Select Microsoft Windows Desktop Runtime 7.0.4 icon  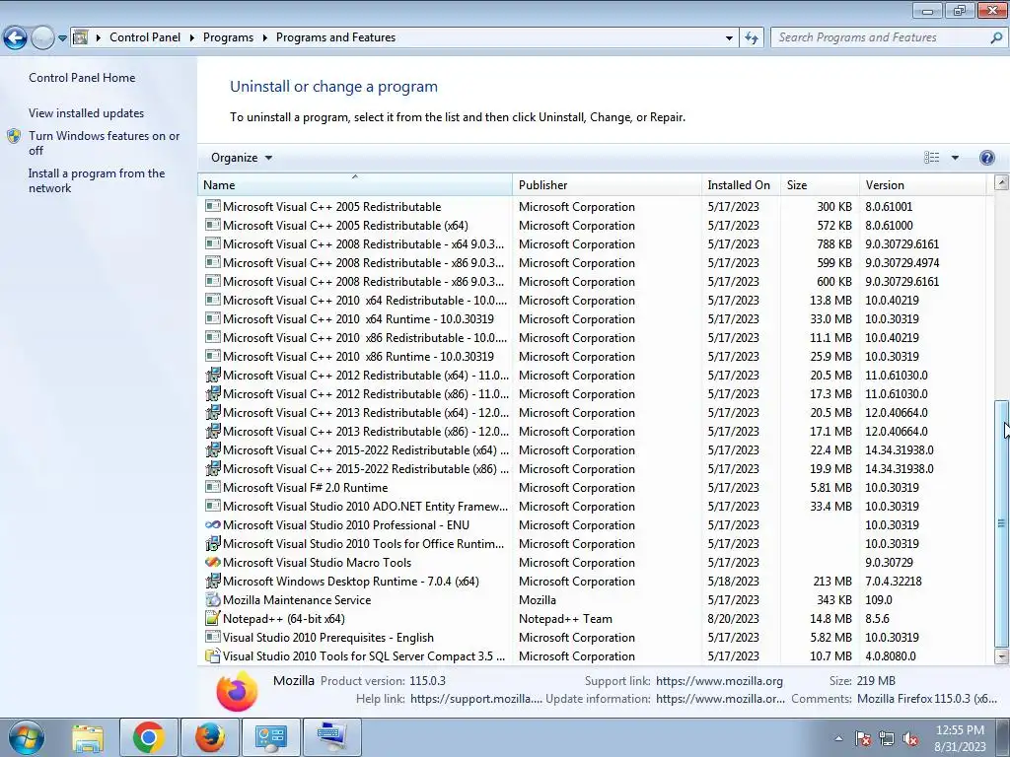(x=213, y=581)
